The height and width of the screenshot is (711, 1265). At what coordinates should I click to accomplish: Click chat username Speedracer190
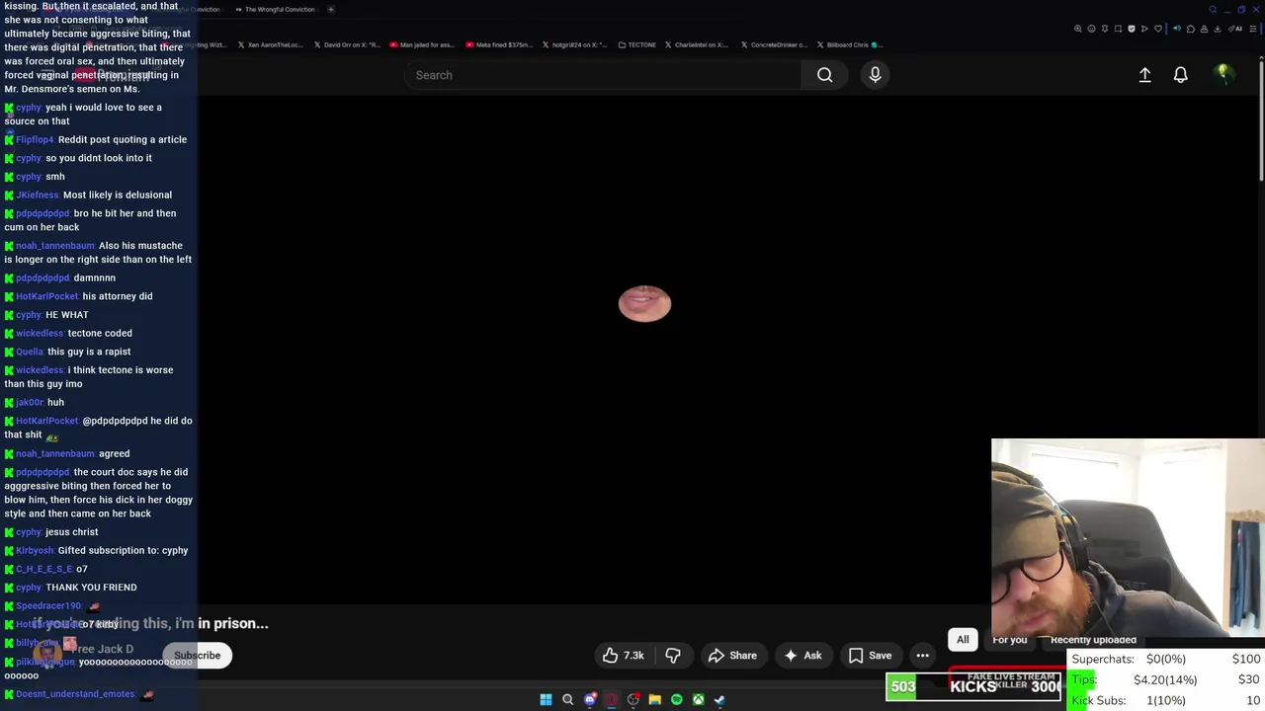click(x=48, y=605)
